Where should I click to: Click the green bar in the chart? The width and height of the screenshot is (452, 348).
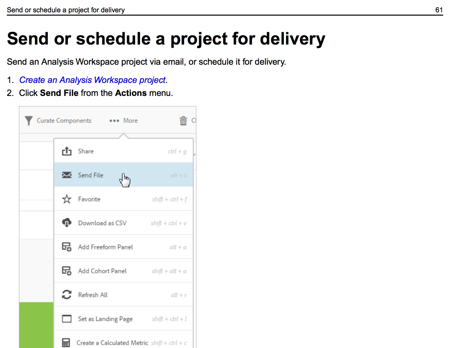coord(36,325)
